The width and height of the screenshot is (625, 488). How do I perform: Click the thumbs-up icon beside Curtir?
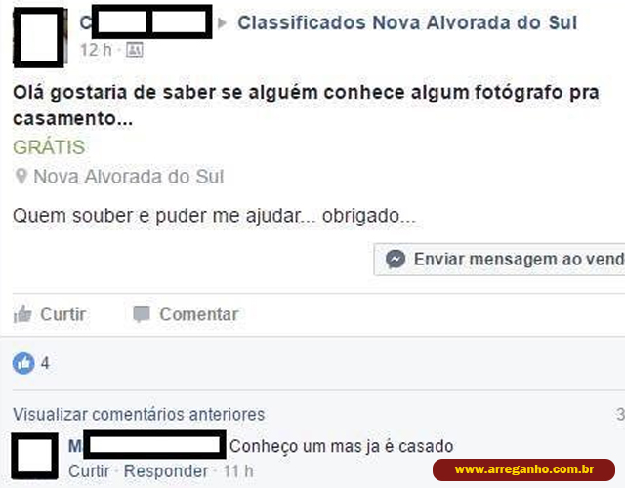tap(22, 314)
